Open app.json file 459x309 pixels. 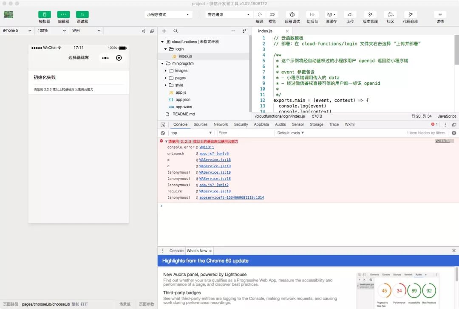click(183, 100)
